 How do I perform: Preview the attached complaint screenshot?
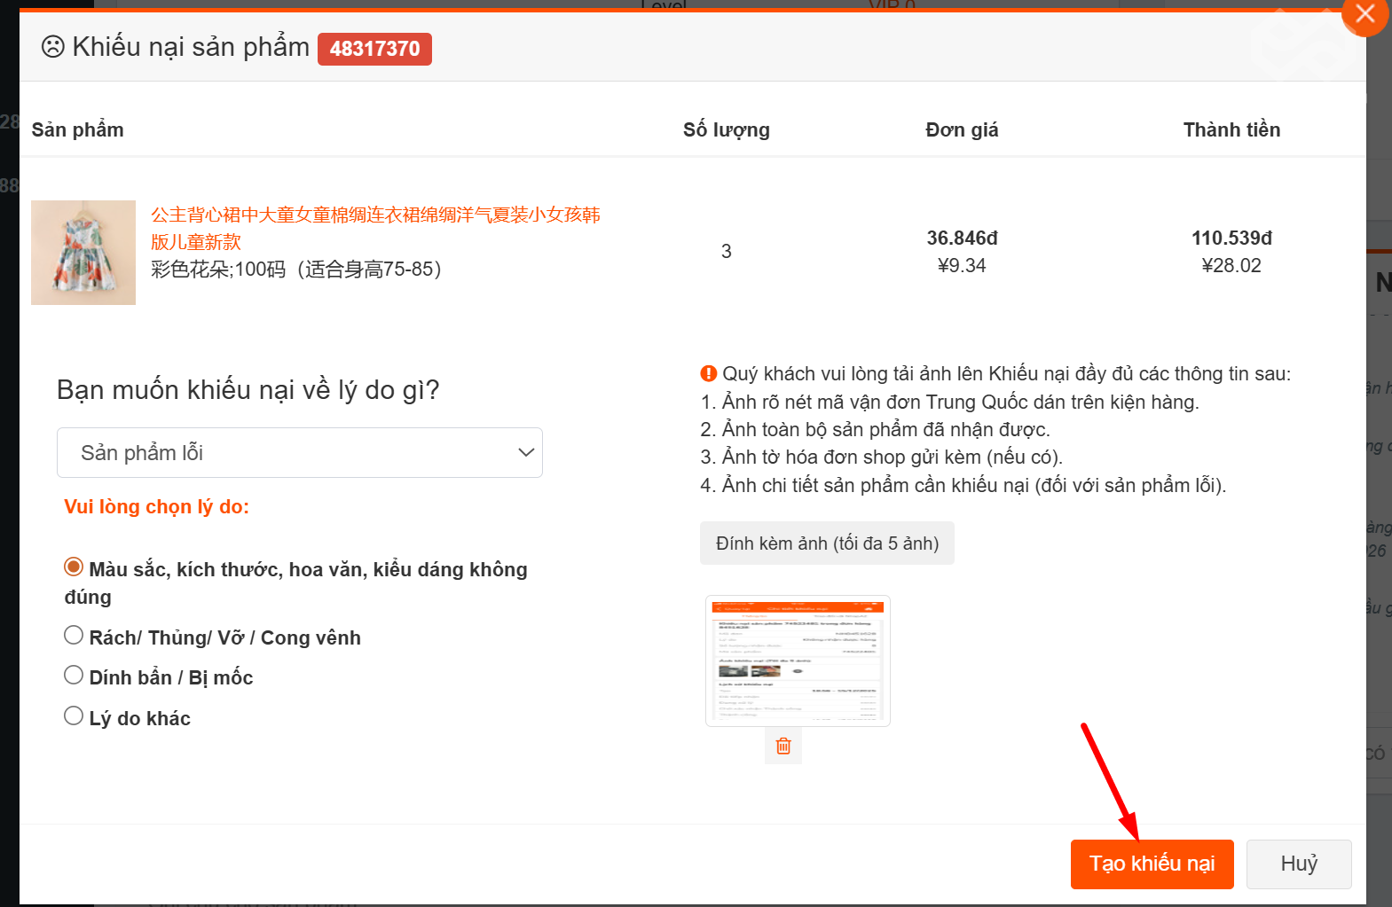[x=797, y=661]
